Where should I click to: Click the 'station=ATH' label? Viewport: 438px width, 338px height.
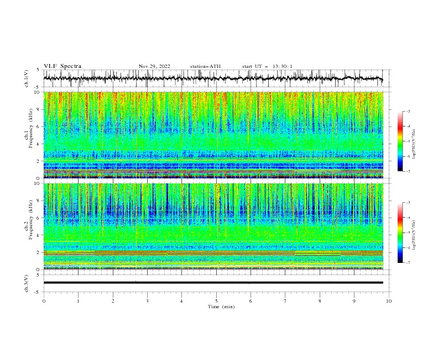click(205, 66)
